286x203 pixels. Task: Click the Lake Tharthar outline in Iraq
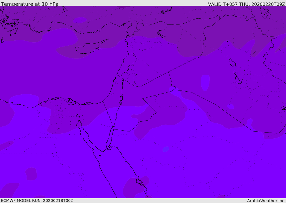coord(232,63)
